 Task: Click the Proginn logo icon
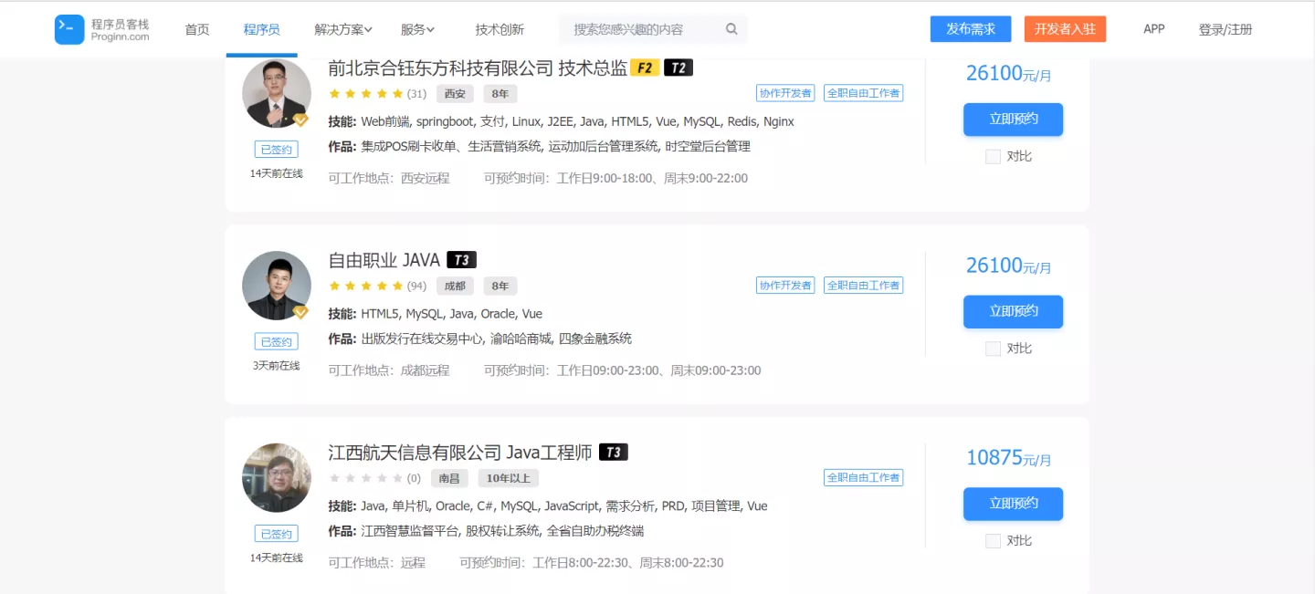point(69,29)
